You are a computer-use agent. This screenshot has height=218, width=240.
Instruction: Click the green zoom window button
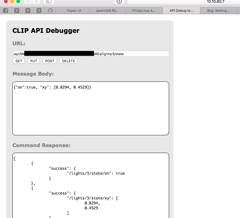click(18, 1)
